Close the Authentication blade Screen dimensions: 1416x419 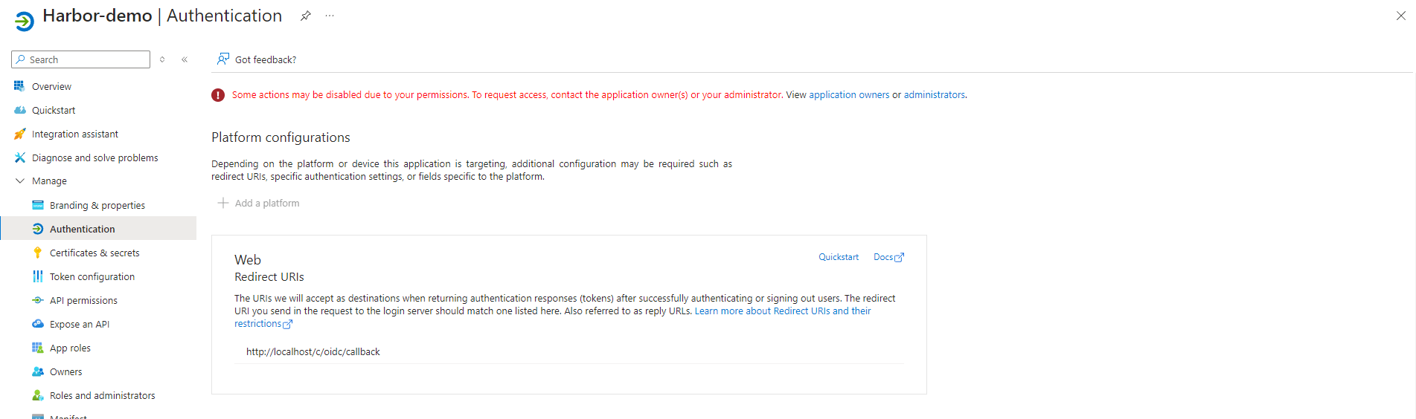coord(1400,16)
